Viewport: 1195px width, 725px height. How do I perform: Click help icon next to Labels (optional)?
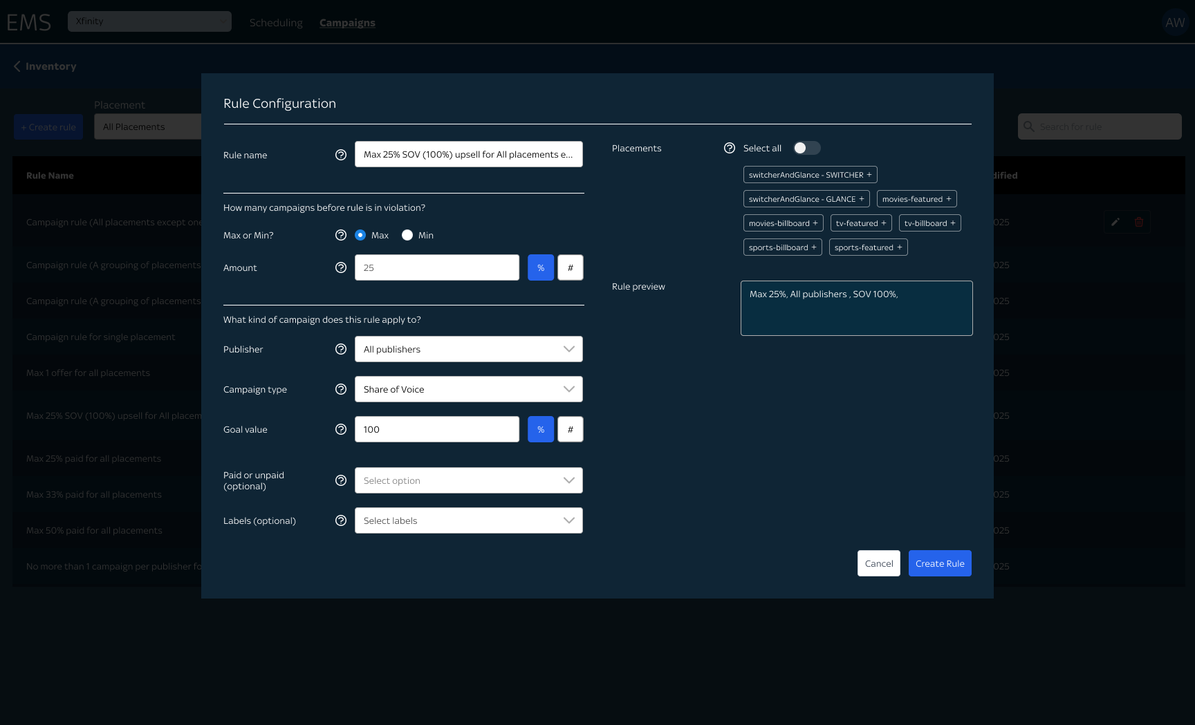tap(341, 520)
